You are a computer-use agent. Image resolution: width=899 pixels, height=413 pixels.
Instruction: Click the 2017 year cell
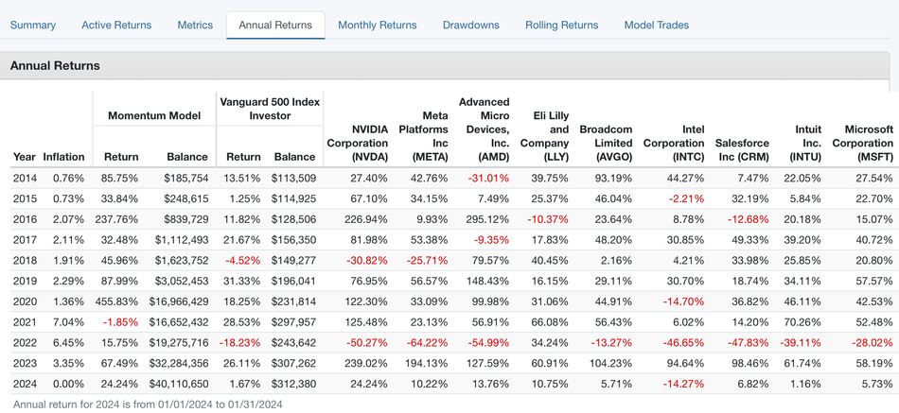click(x=24, y=240)
